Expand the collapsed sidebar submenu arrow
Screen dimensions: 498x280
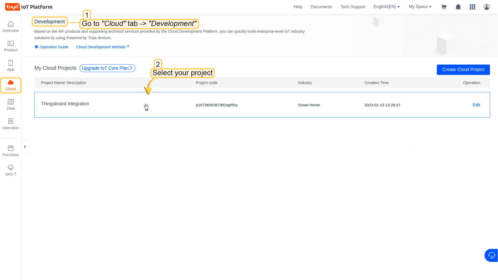coord(25,147)
